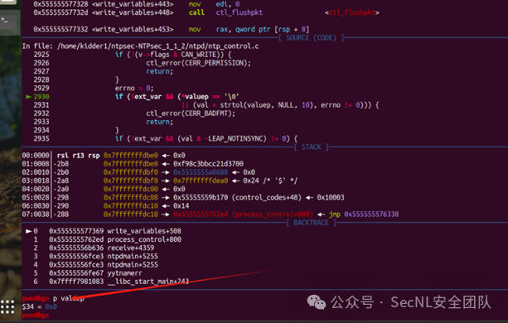508x323 pixels.
Task: Click 'errno = 0;' on line 2929
Action: [x=134, y=89]
